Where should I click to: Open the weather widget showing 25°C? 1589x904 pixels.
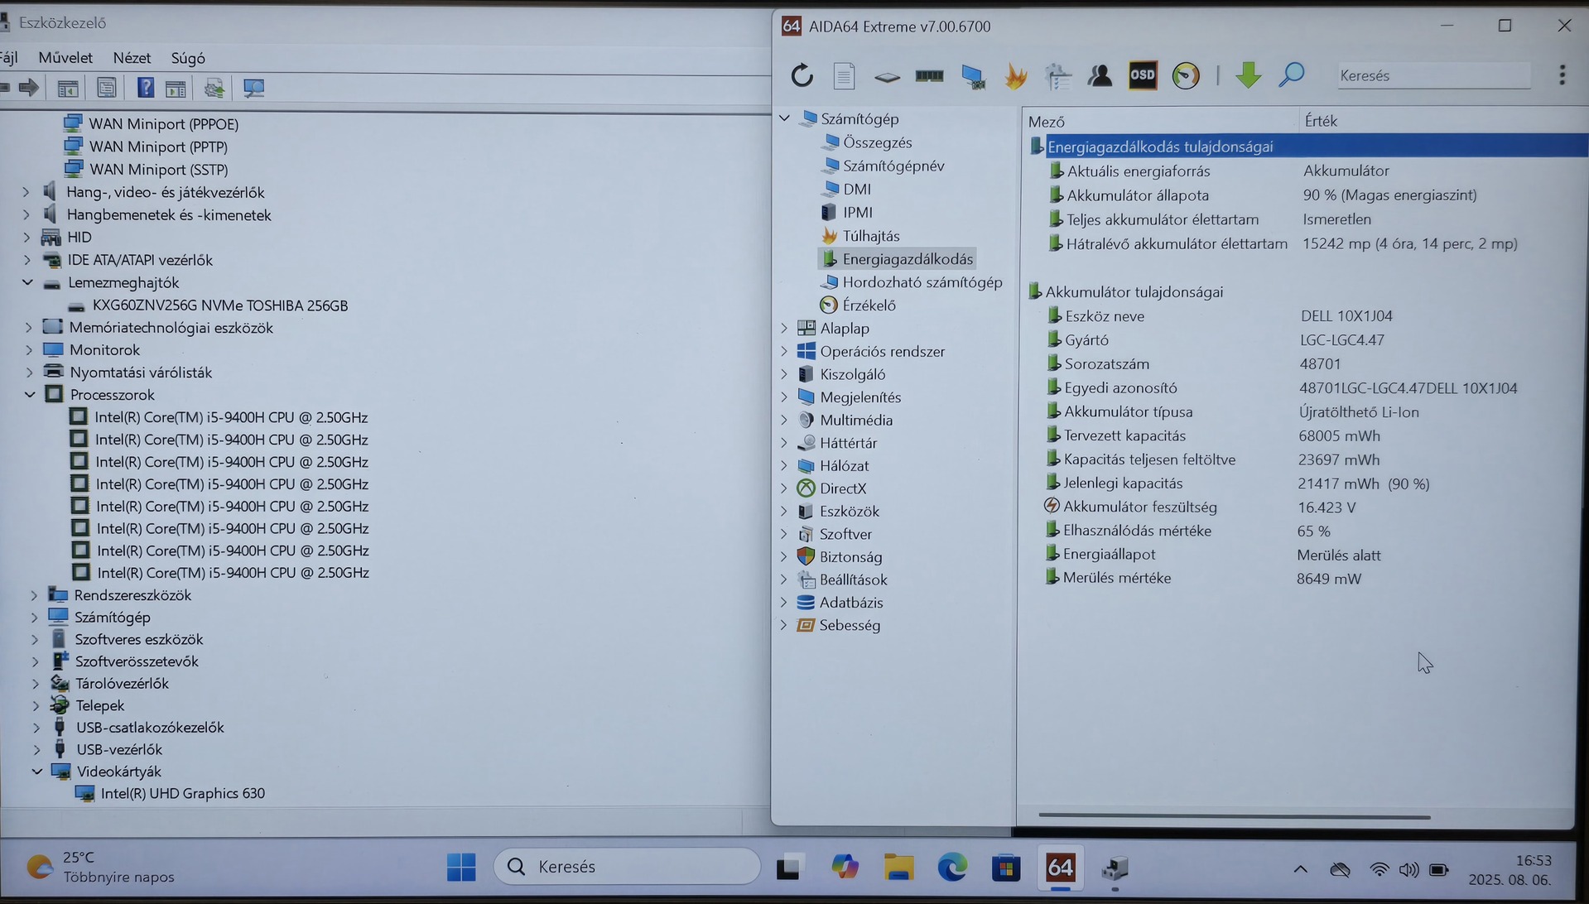pyautogui.click(x=101, y=867)
